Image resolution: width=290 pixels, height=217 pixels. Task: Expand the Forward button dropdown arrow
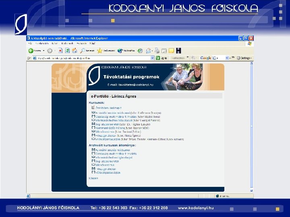pos(55,51)
